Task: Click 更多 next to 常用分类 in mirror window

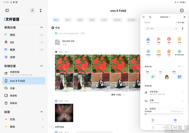Action: point(180,66)
